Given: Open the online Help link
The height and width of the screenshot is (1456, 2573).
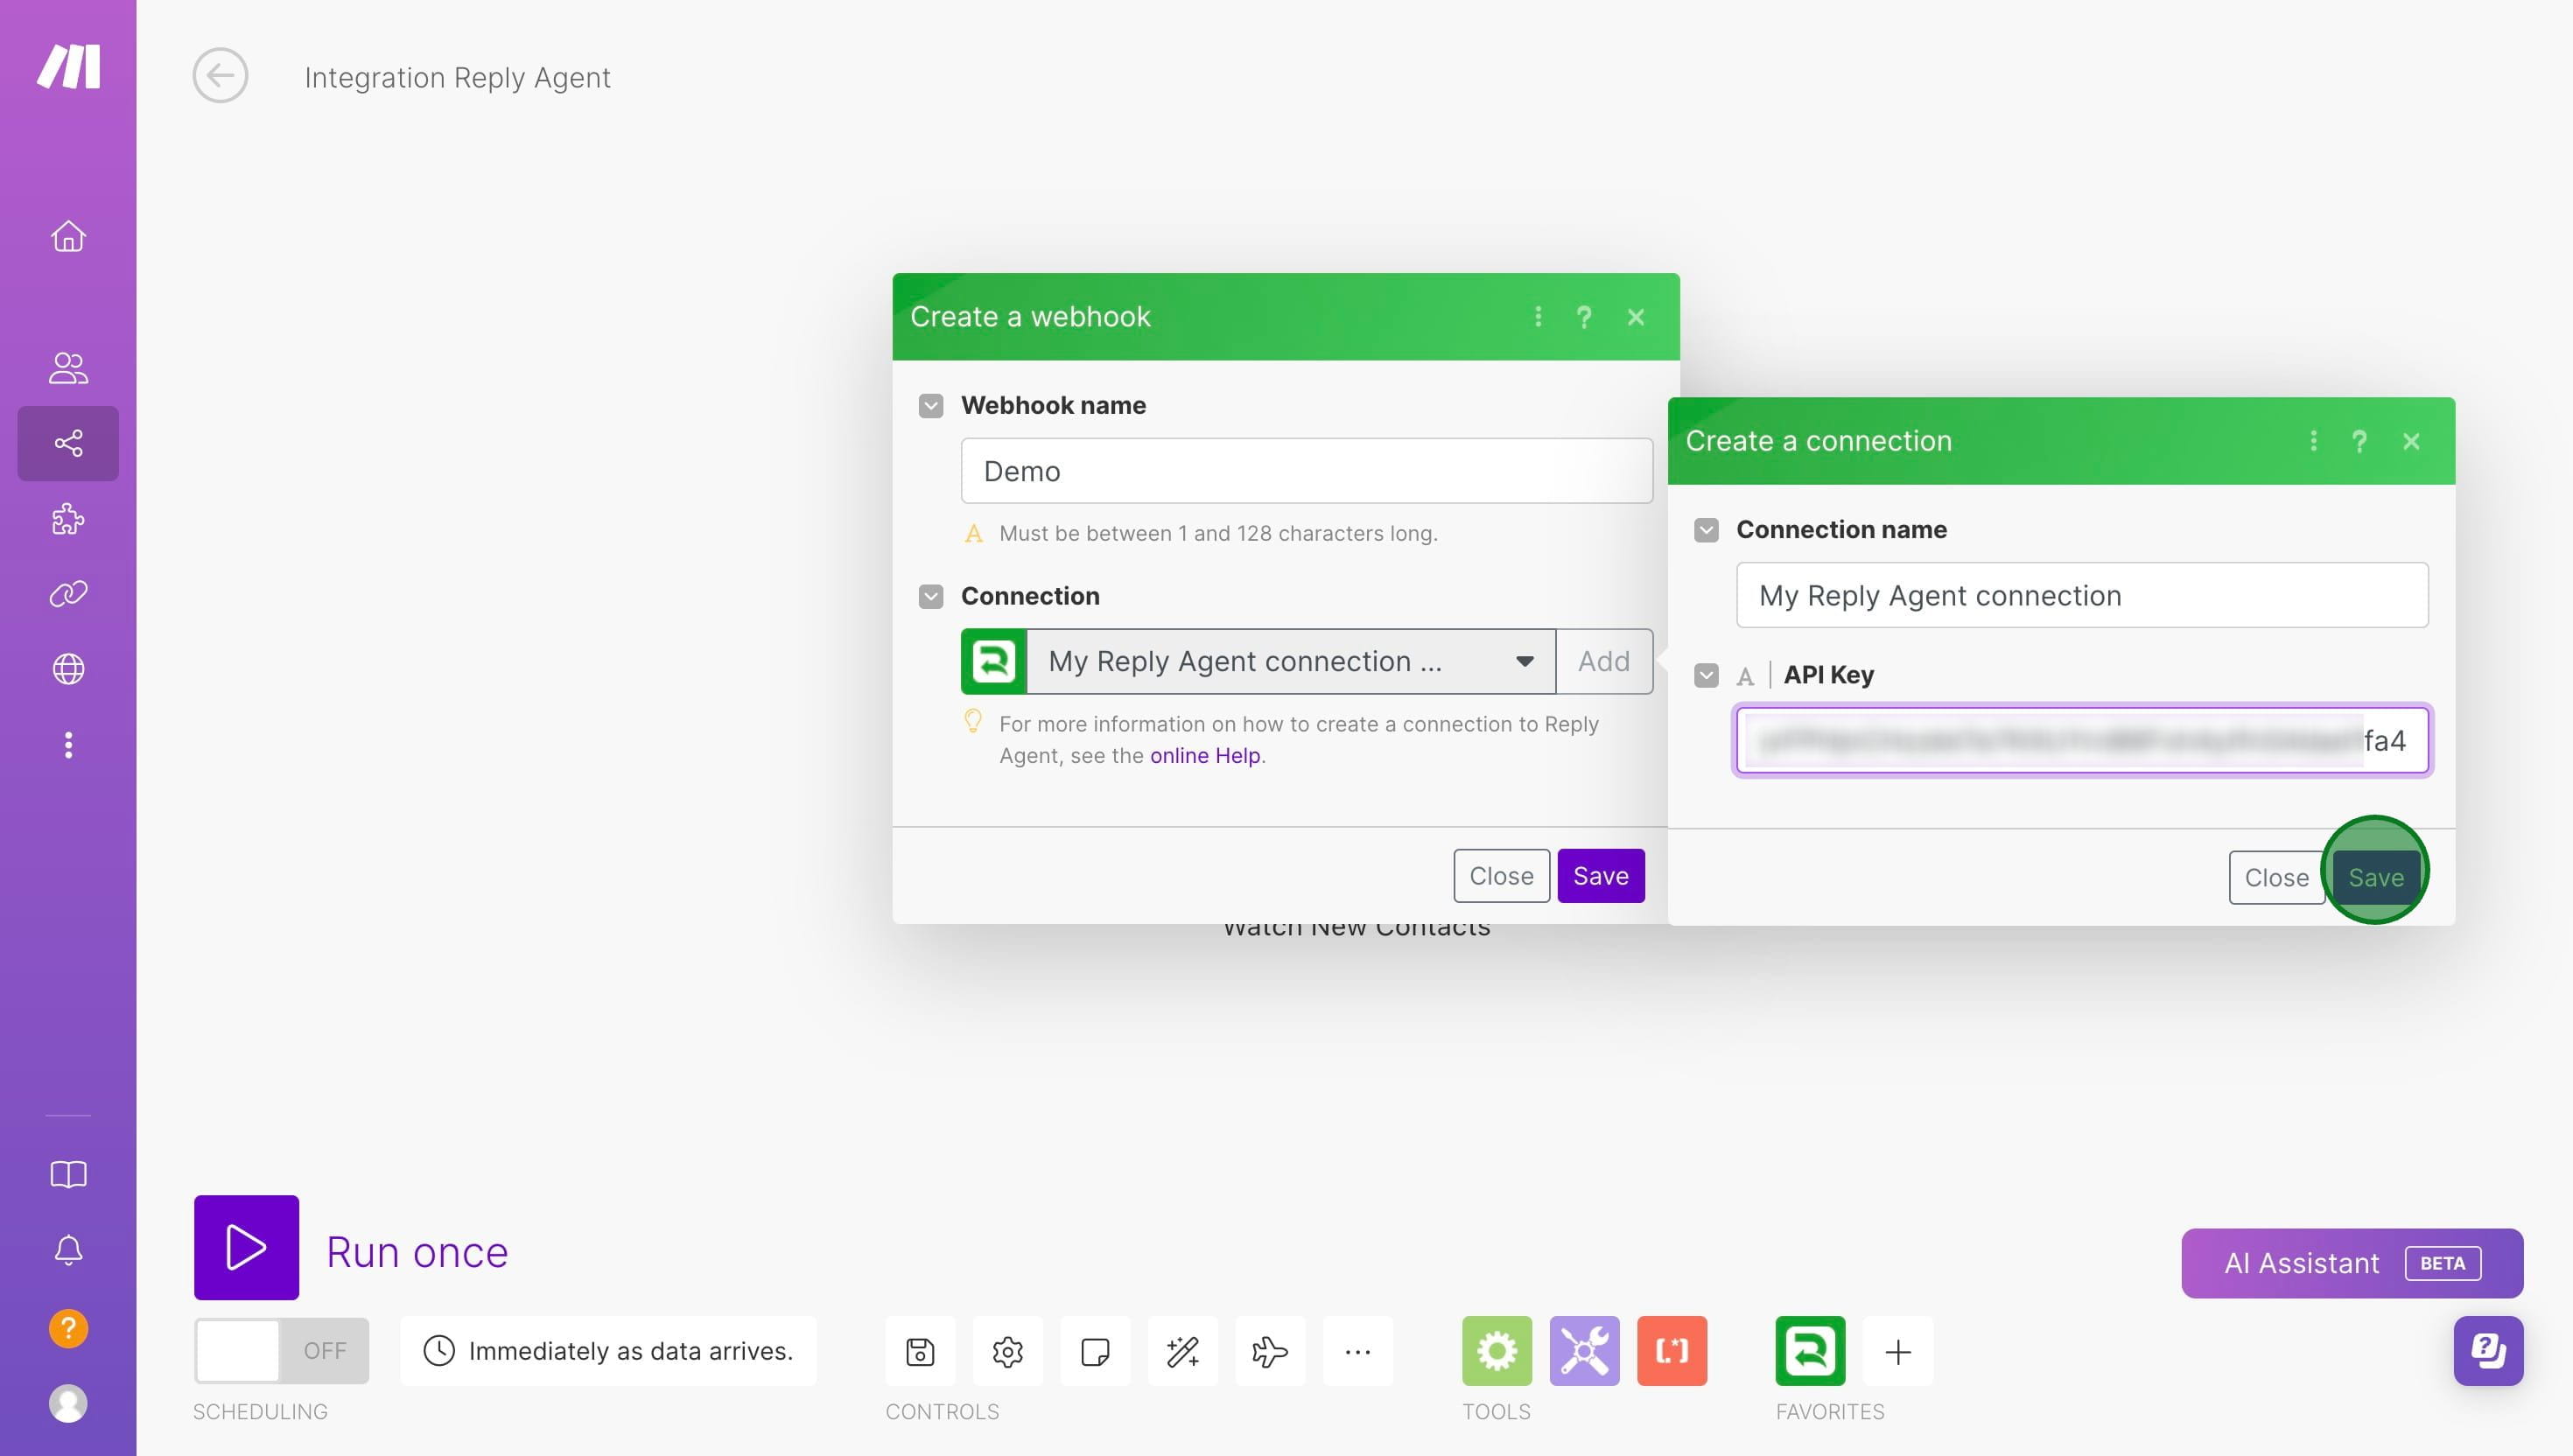Looking at the screenshot, I should (x=1205, y=756).
